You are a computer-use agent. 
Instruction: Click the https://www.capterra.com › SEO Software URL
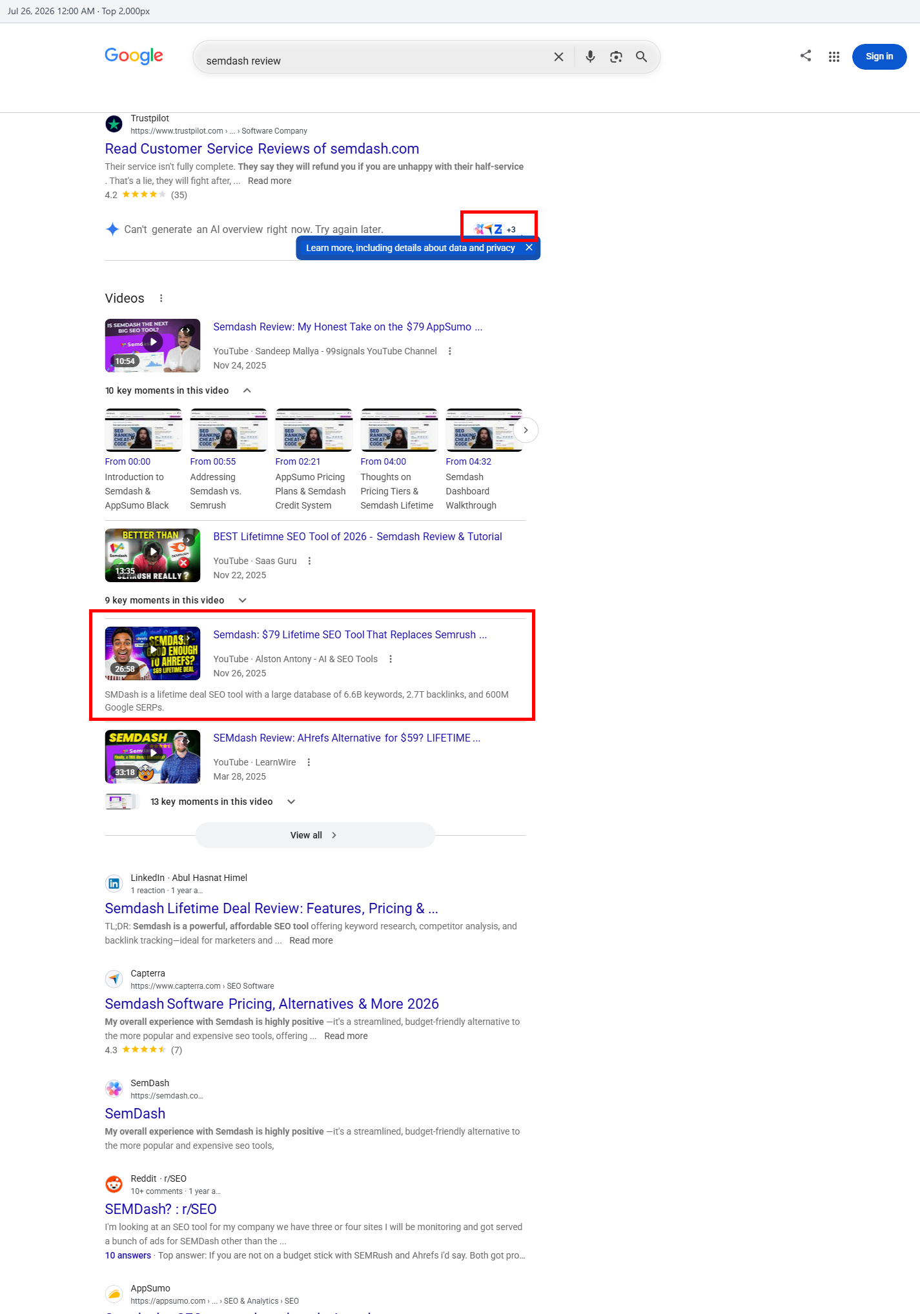202,986
